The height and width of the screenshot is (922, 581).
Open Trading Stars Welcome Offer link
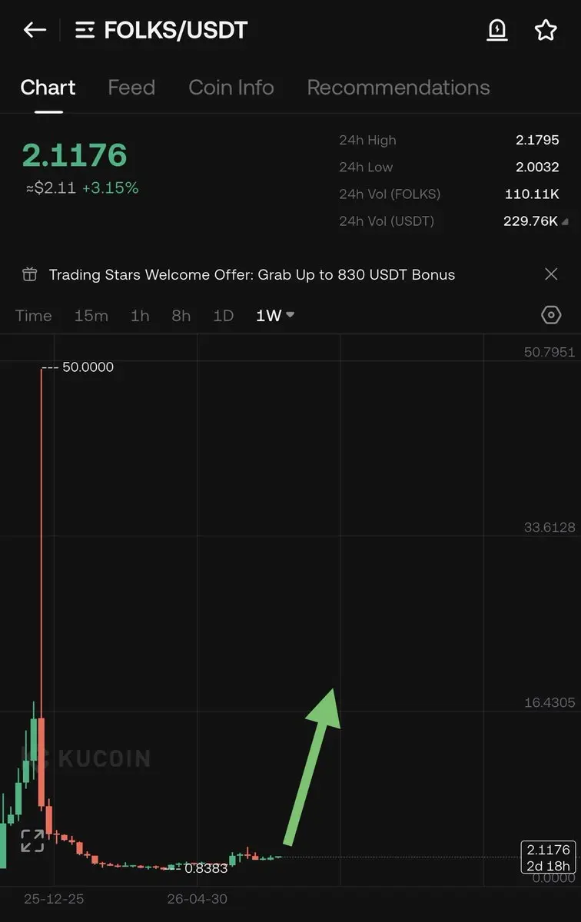[x=252, y=274]
